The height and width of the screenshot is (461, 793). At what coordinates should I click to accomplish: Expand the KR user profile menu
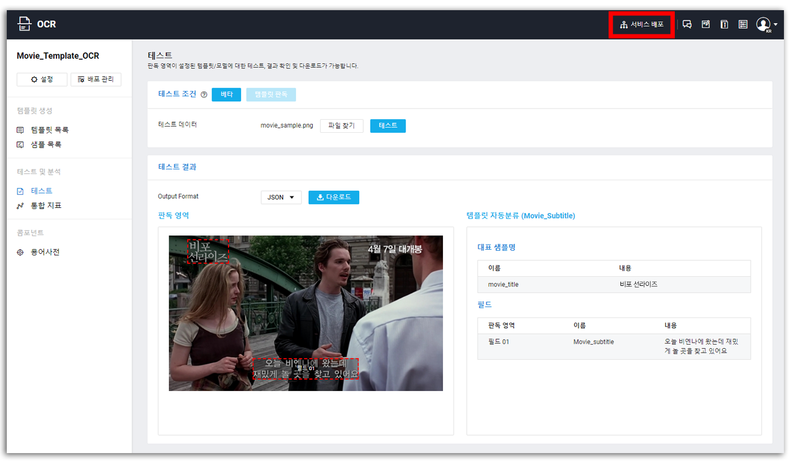coord(767,25)
